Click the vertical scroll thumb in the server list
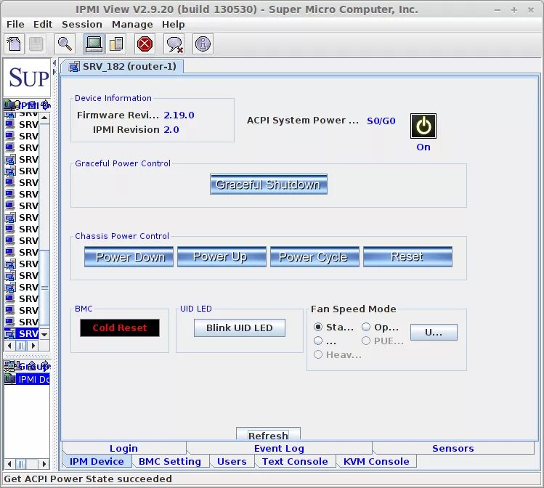The width and height of the screenshot is (544, 488). coord(44,288)
